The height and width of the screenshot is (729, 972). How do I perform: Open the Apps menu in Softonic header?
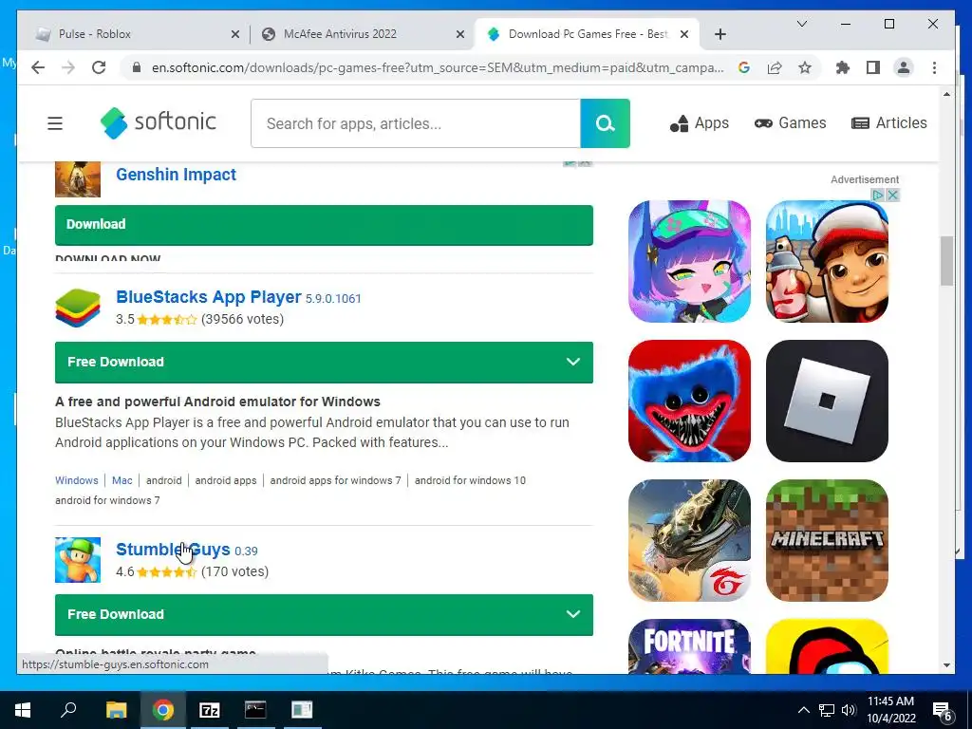[x=700, y=123]
